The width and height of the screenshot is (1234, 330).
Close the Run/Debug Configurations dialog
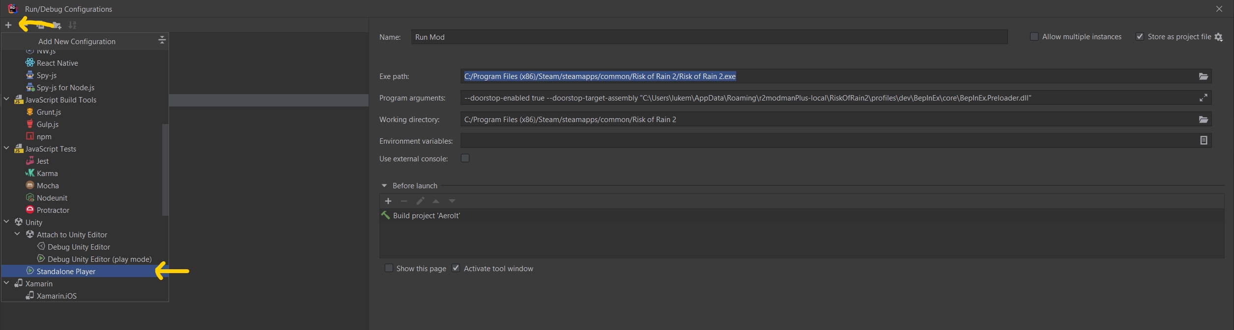click(x=1219, y=9)
